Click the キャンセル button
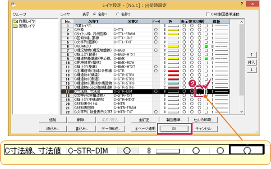271x169 pixels. point(204,129)
